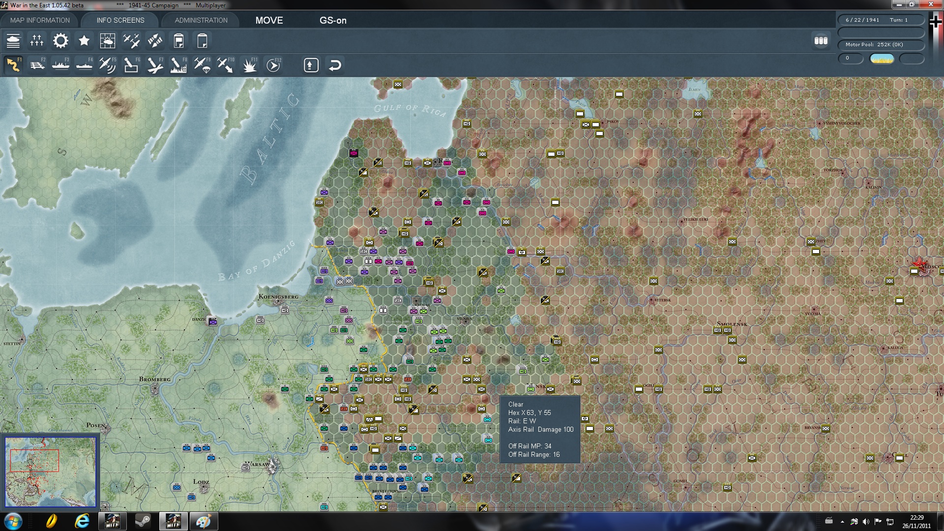Click the supply barrels icon
The width and height of the screenshot is (944, 531).
[x=821, y=41]
